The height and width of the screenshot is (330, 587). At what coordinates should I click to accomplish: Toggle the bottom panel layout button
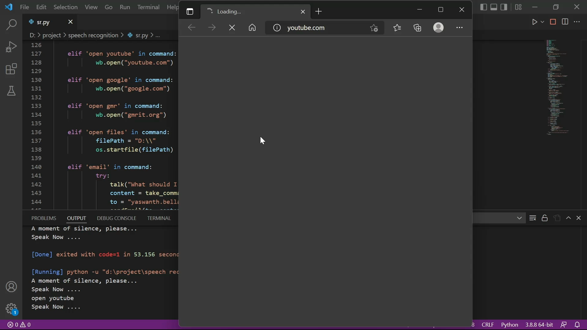coord(494,7)
